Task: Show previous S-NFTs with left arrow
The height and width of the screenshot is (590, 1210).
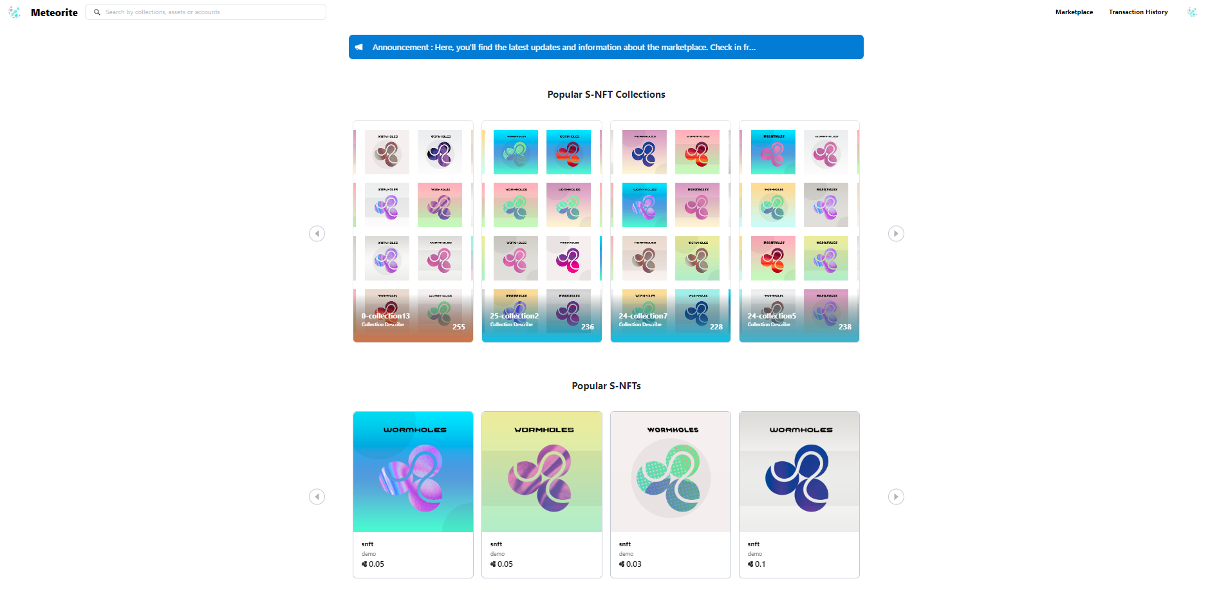Action: coord(317,497)
